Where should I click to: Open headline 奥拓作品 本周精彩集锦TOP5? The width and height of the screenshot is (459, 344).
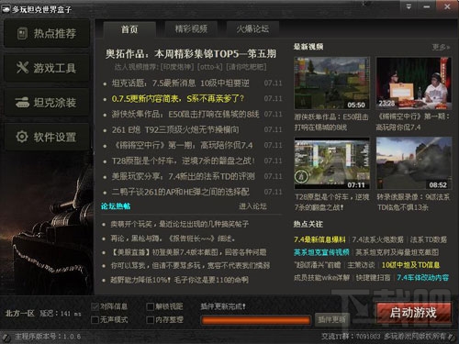191,54
